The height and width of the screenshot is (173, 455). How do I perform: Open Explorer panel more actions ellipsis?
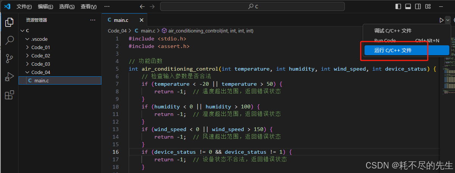tap(93, 20)
